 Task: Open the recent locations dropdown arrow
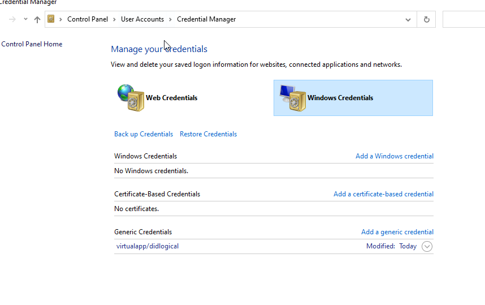25,19
